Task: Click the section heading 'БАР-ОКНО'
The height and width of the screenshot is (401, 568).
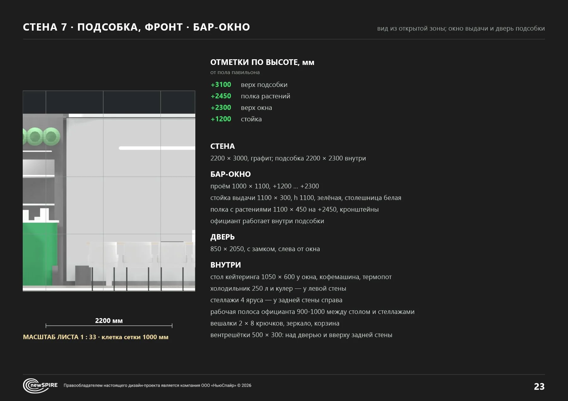Action: click(231, 174)
